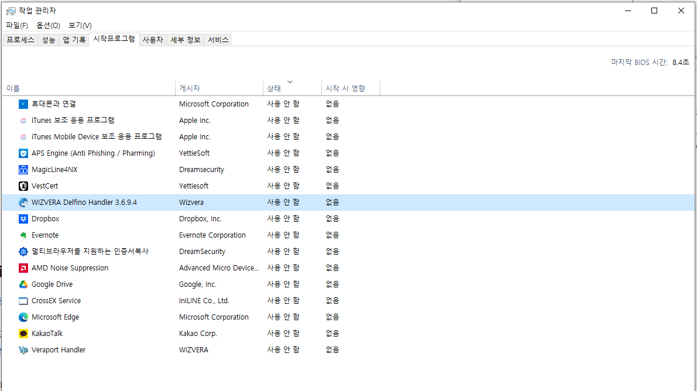The width and height of the screenshot is (697, 391).
Task: Click publisher Kakao Corp.
Action: click(x=198, y=334)
